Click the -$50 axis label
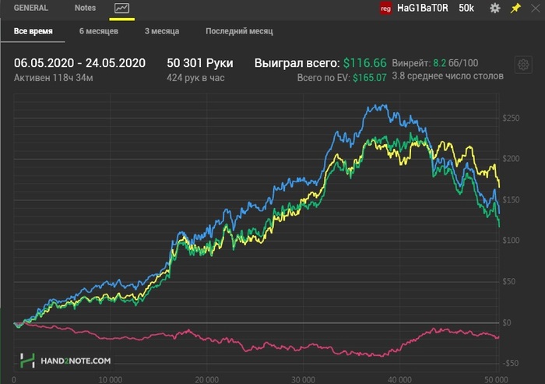The height and width of the screenshot is (384, 545). pyautogui.click(x=510, y=364)
